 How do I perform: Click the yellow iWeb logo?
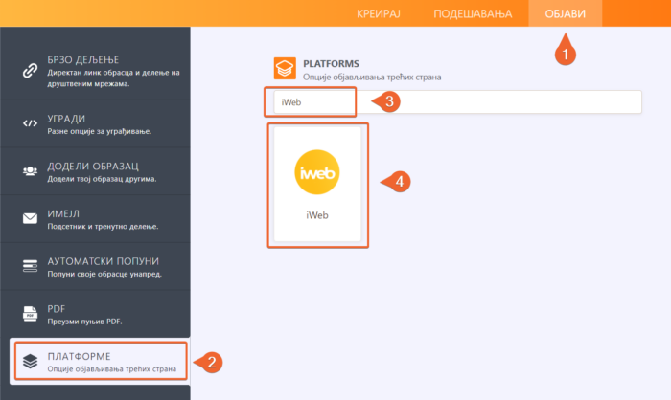point(317,172)
